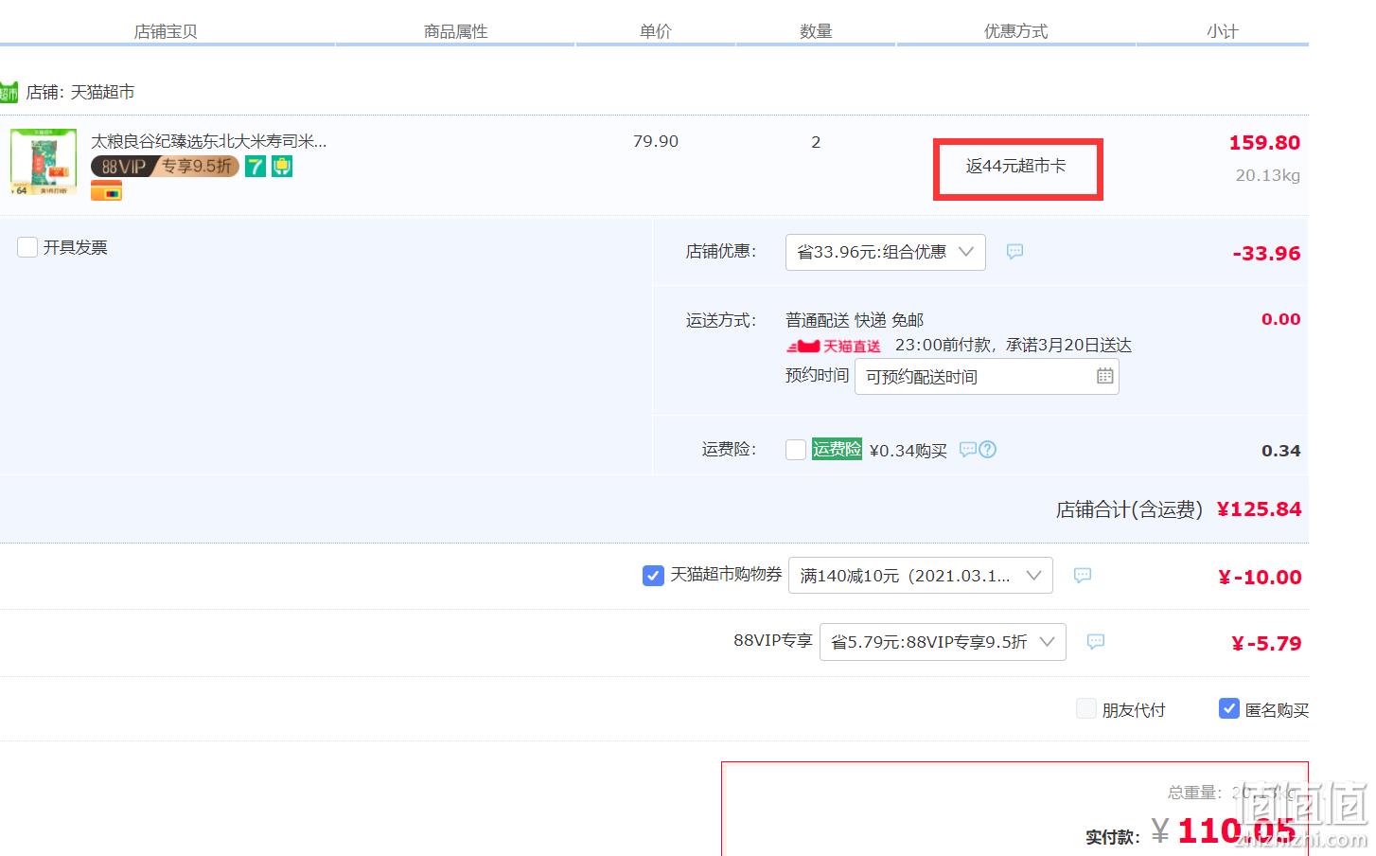Open the rice product thumbnail image
1376x856 pixels.
44,162
